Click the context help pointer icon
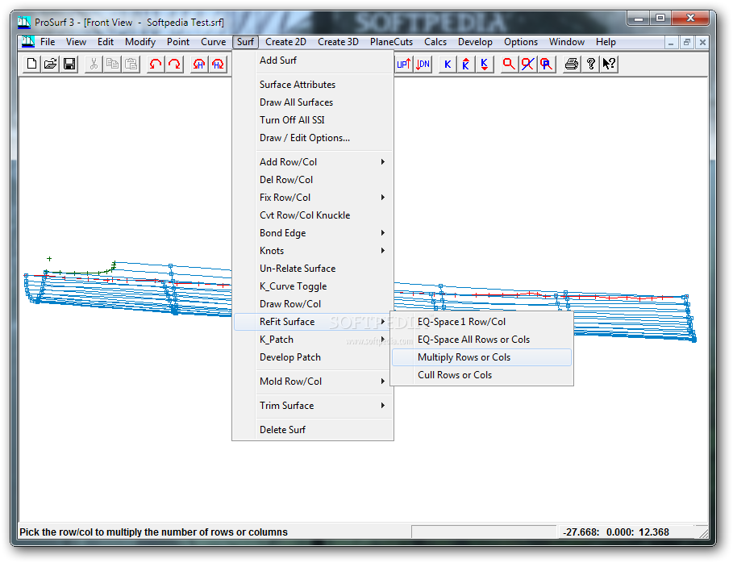Image resolution: width=733 pixels, height=563 pixels. [609, 64]
